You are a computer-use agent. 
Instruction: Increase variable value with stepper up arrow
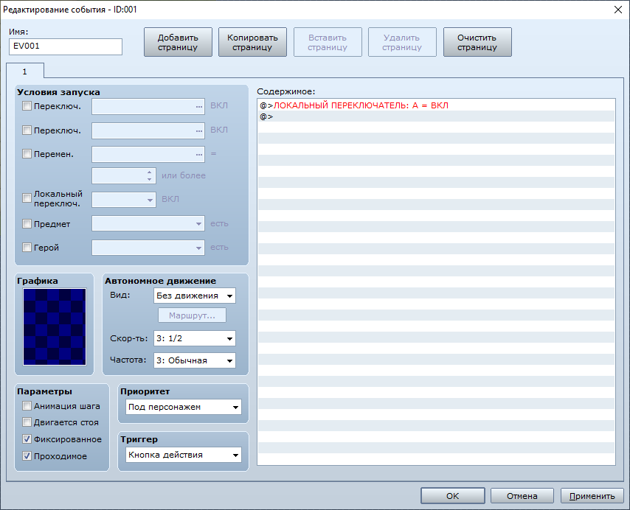tap(150, 172)
